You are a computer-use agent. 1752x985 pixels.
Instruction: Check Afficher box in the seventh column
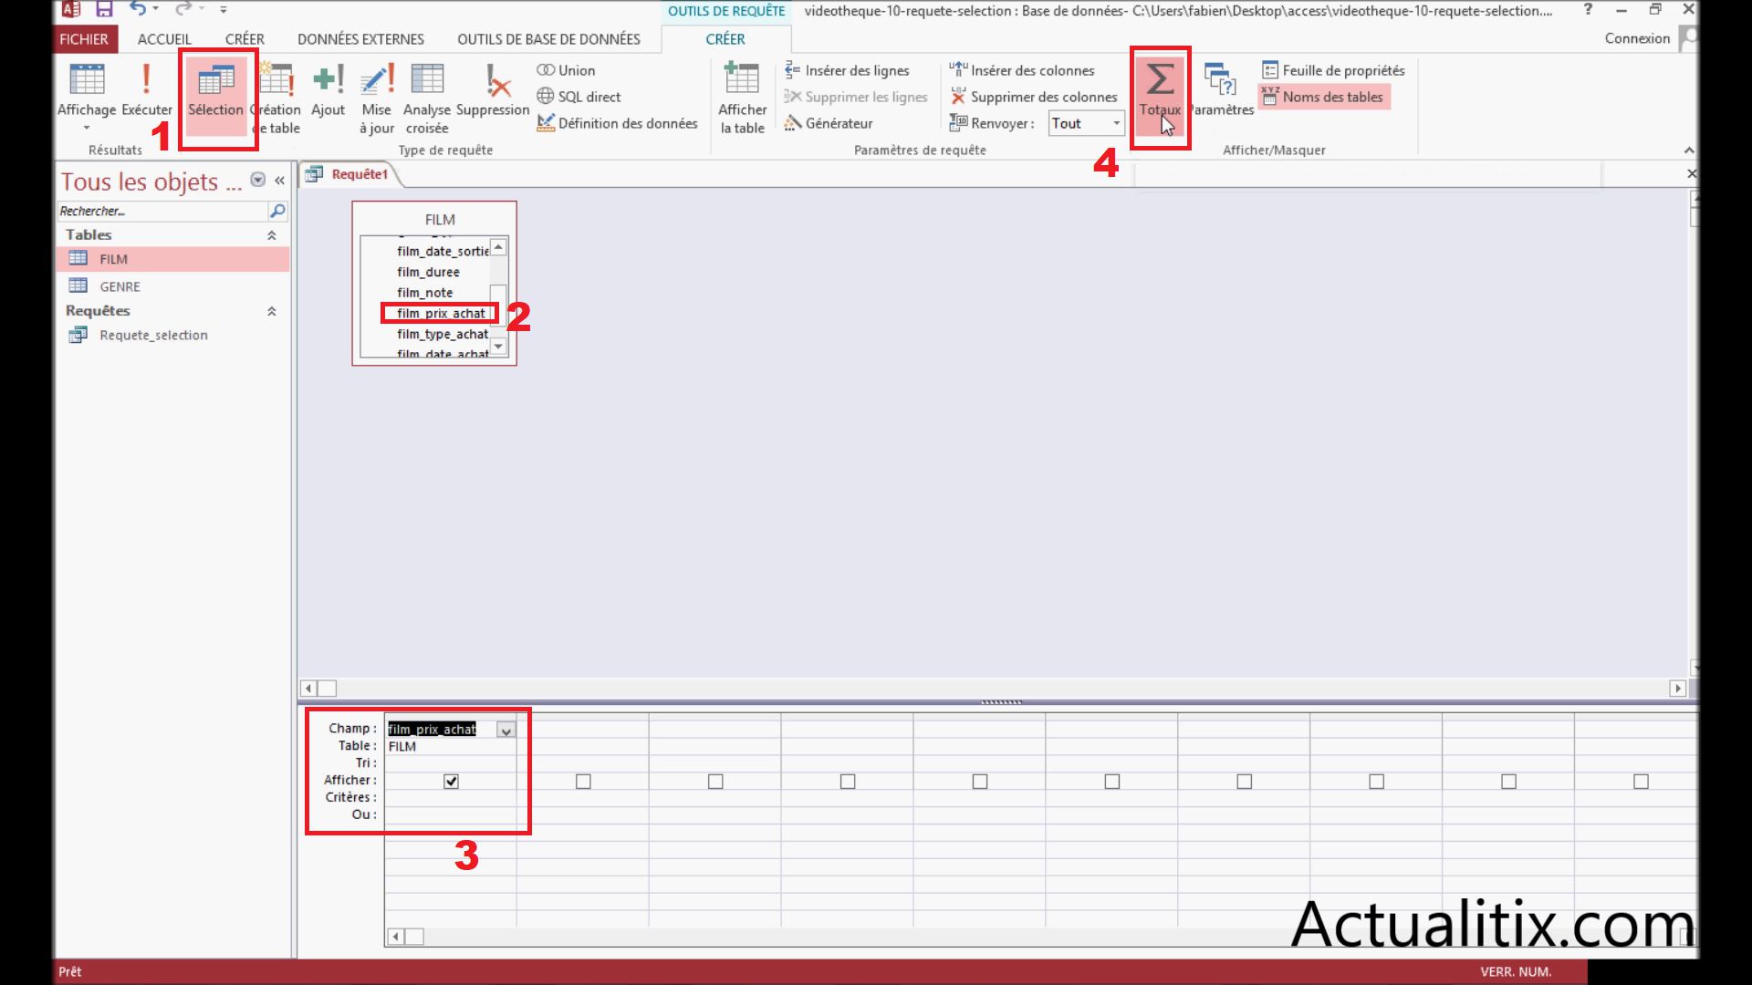(1244, 782)
